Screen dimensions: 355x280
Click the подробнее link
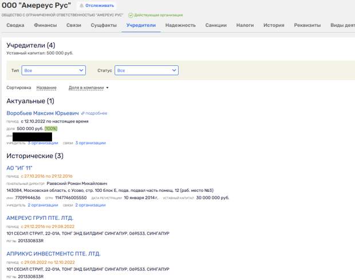click(x=96, y=113)
